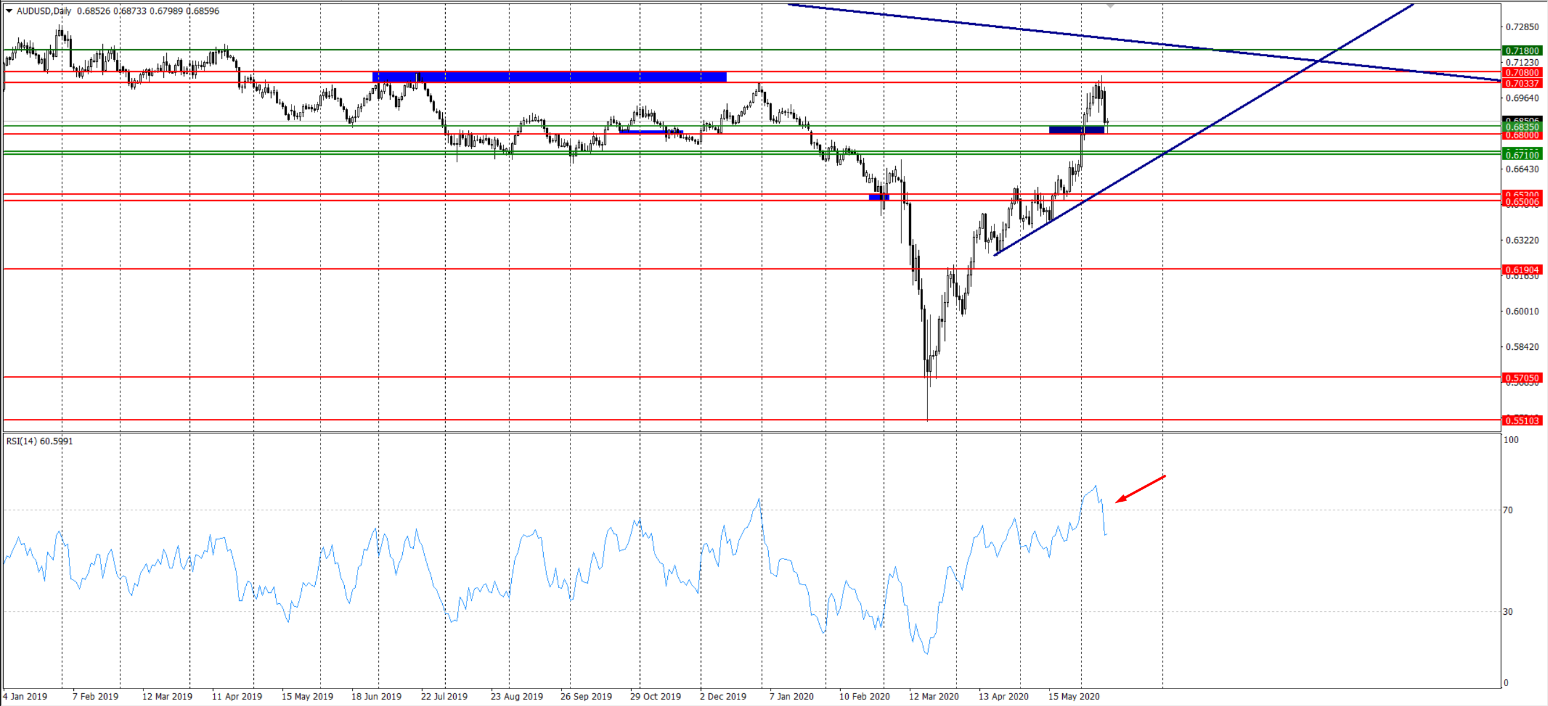Click the chart shift triangle marker at top
Screen dimensions: 1548x706
pos(1110,6)
